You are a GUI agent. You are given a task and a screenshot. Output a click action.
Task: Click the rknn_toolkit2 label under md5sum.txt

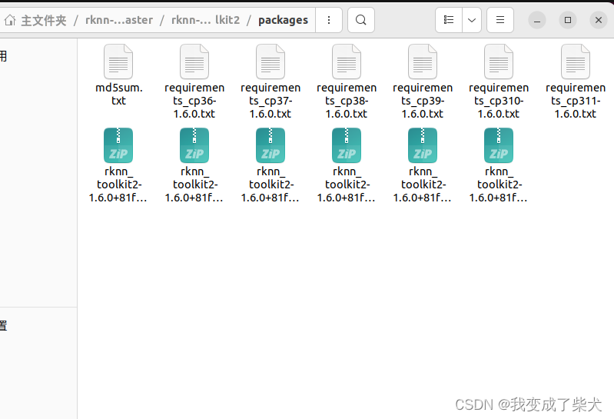118,185
